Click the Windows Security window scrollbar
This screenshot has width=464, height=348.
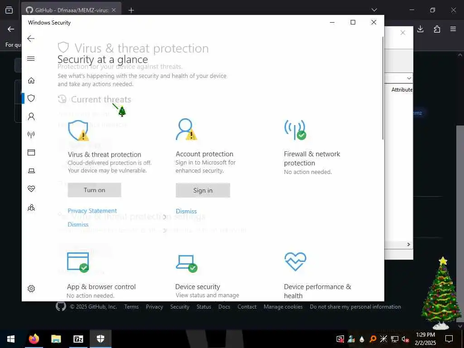pyautogui.click(x=383, y=88)
